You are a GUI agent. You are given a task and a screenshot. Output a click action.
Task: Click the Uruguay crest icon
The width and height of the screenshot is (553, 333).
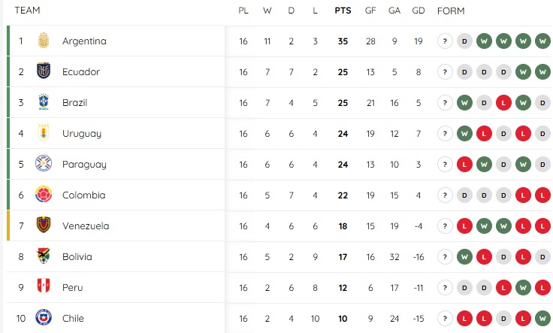(x=44, y=132)
